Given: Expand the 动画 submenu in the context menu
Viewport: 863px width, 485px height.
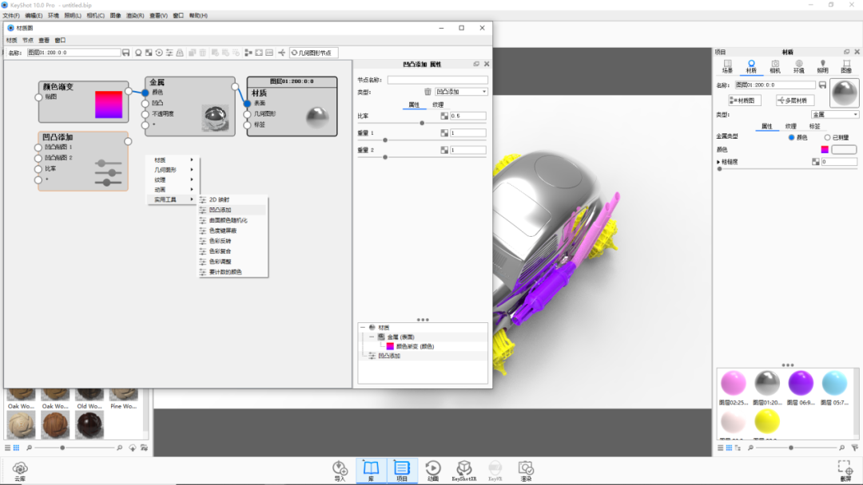Looking at the screenshot, I should pyautogui.click(x=173, y=190).
